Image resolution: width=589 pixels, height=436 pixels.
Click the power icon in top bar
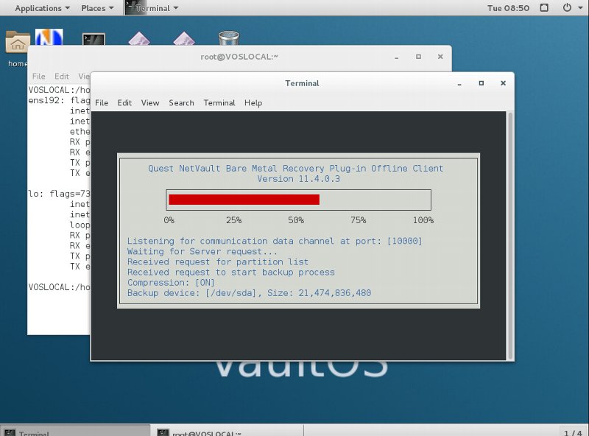tap(567, 8)
